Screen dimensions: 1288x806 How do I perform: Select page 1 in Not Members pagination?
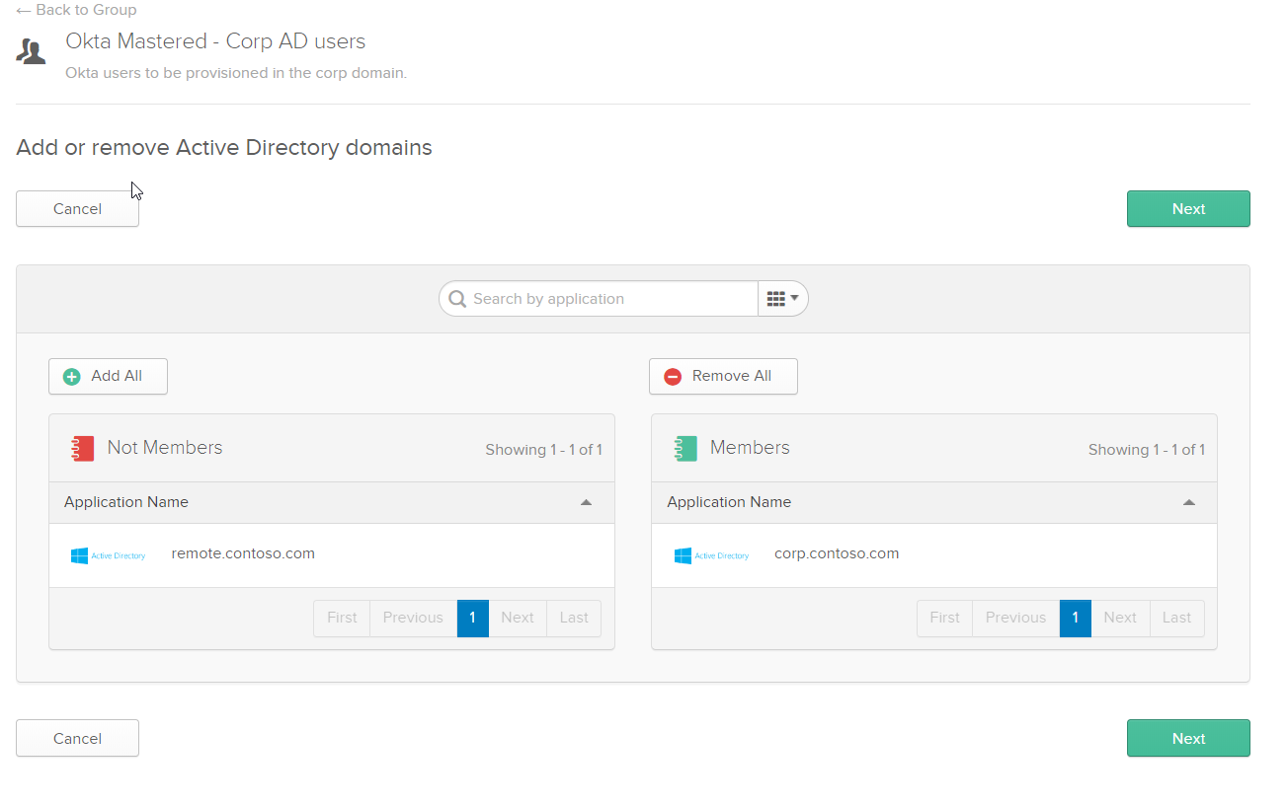point(472,618)
